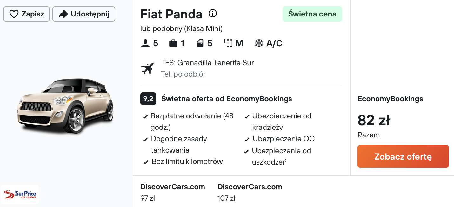
Task: Click the Fiat Panda car image
Action: tap(65, 106)
